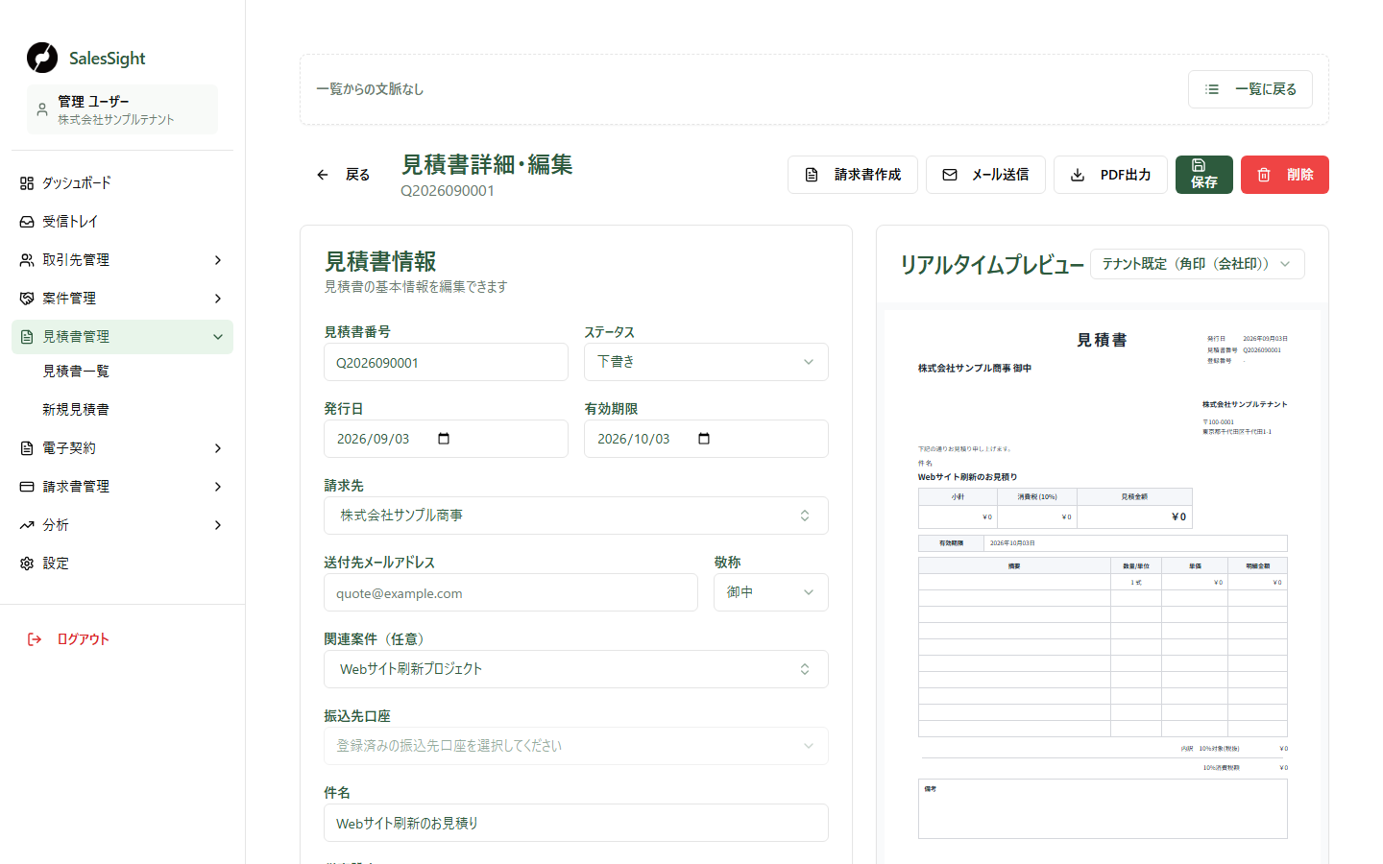Screen dimensions: 1383x864
Task: Expand the 請求書管理 submenu chevron
Action: point(218,487)
